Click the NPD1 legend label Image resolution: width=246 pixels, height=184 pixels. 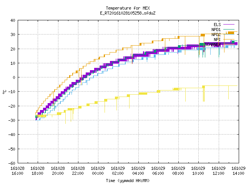[x=216, y=30]
